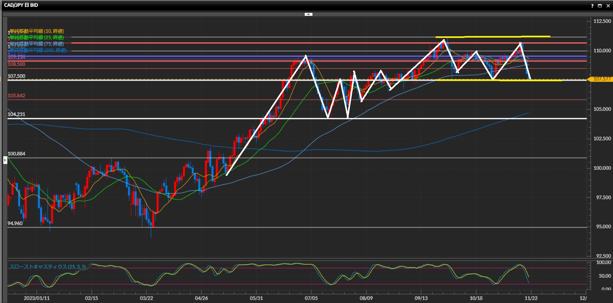Click the red 105.842 level label
Viewport: 613px width, 303px height.
16,96
